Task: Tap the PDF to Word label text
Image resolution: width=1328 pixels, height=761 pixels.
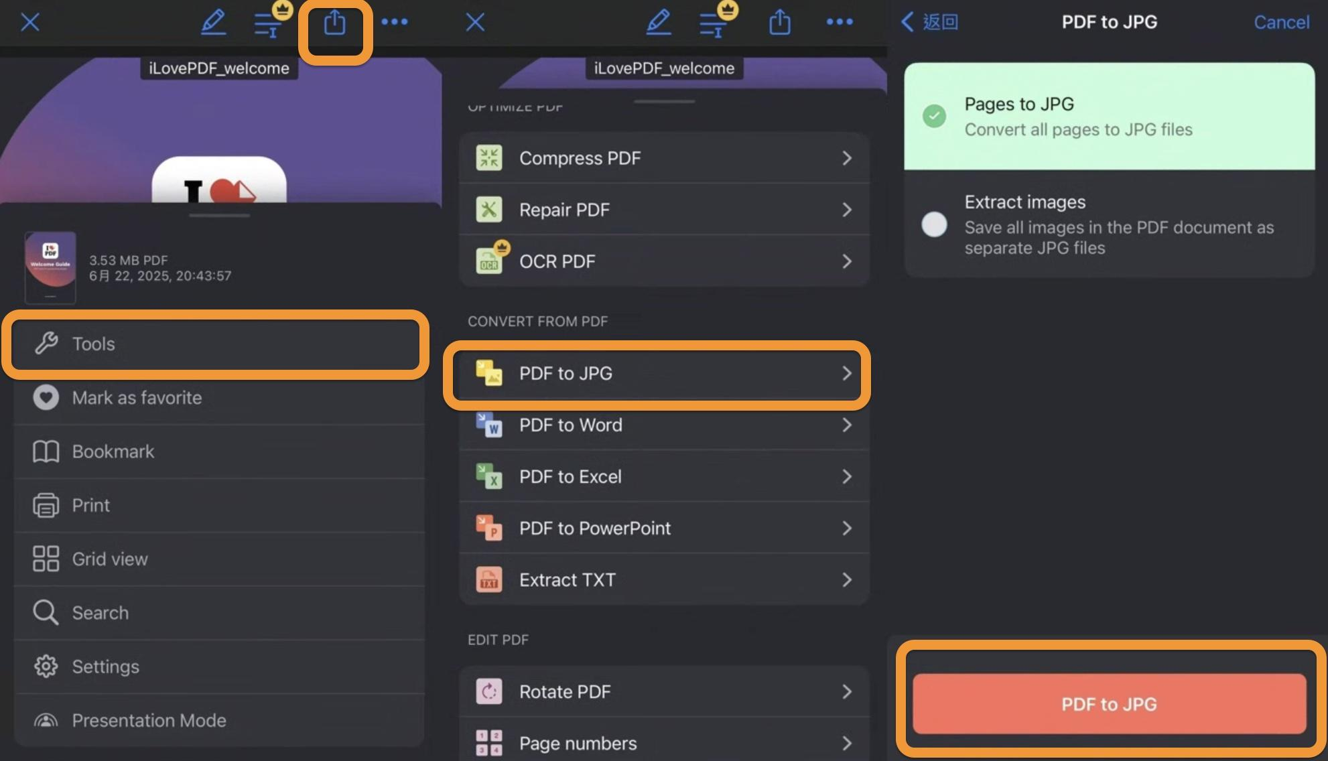Action: pyautogui.click(x=571, y=425)
